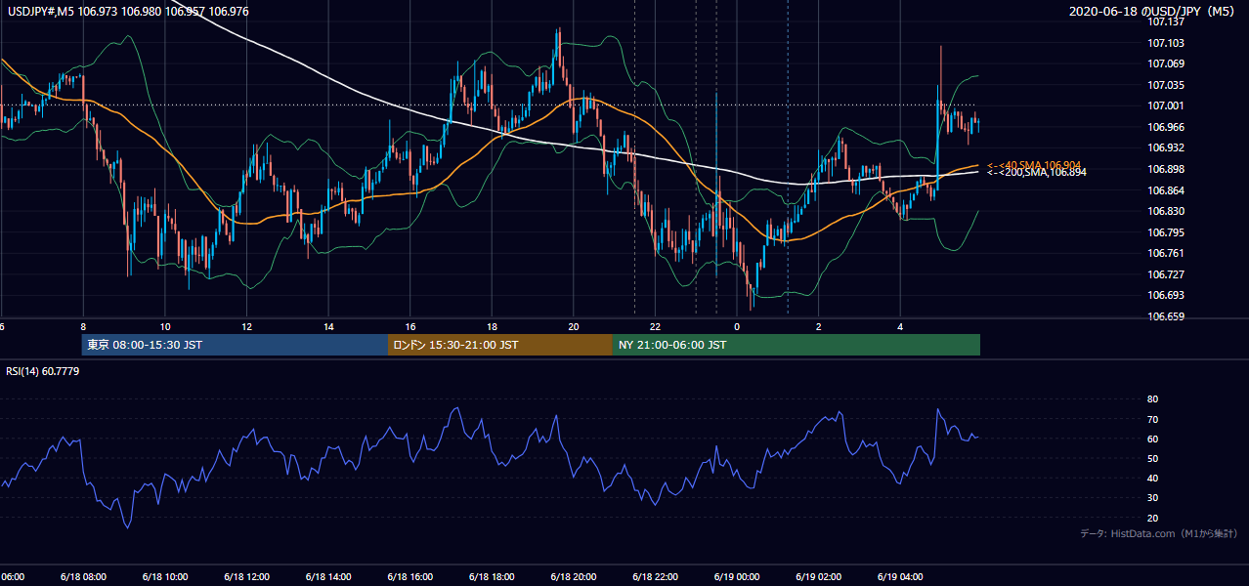1249x586 pixels.
Task: Click price axis value 106.966
Action: coord(1166,127)
